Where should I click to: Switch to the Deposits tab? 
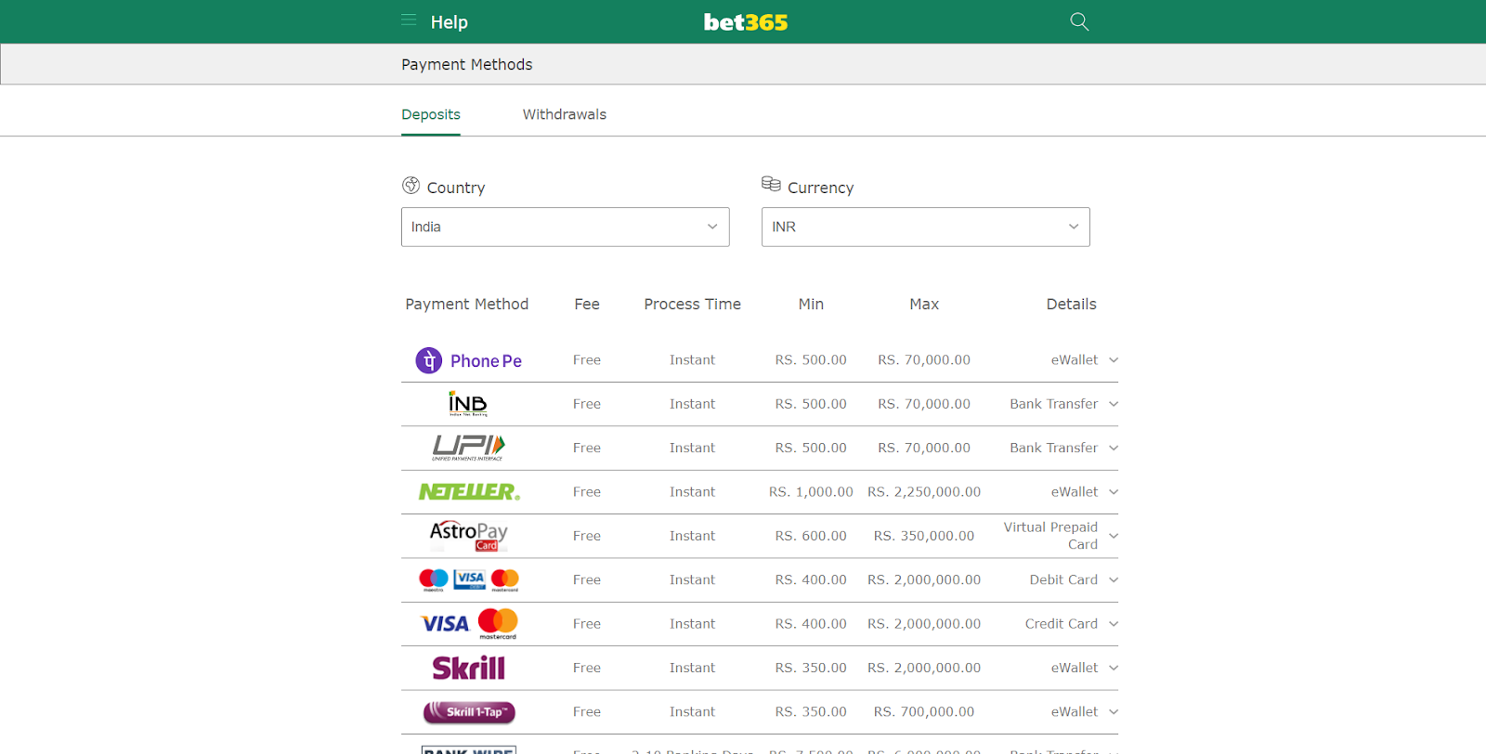431,114
